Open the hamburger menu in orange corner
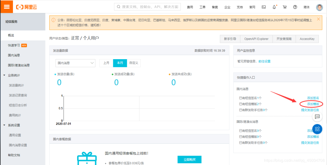This screenshot has height=165, width=327. [x=7, y=7]
